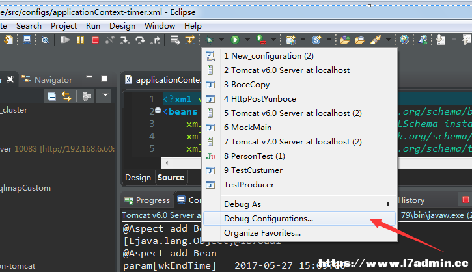Image resolution: width=472 pixels, height=272 pixels.
Task: Open the Run dropdown arrow
Action: click(x=247, y=40)
